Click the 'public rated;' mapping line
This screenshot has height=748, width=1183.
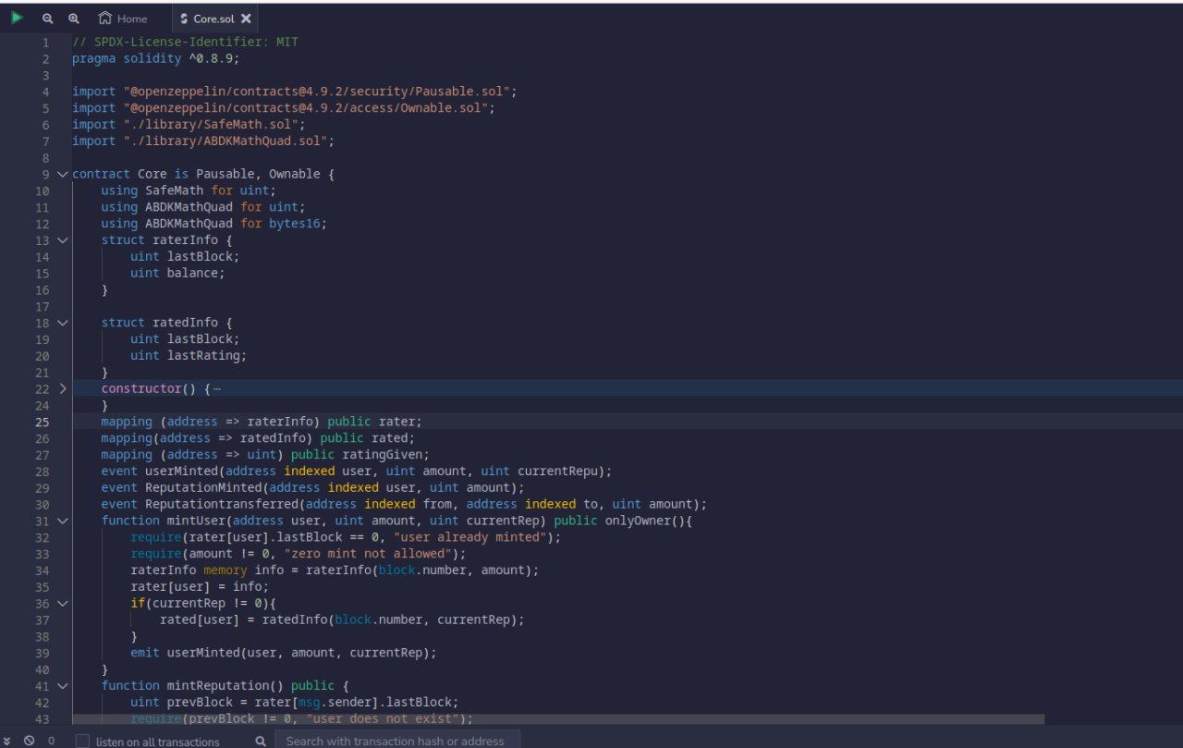(x=258, y=438)
